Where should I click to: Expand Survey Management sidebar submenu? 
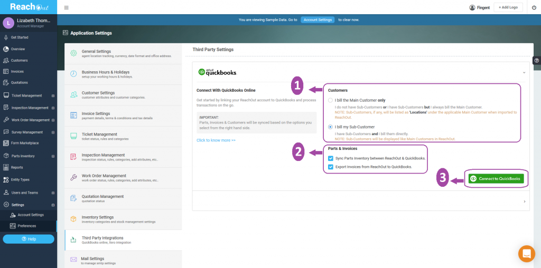click(x=53, y=132)
